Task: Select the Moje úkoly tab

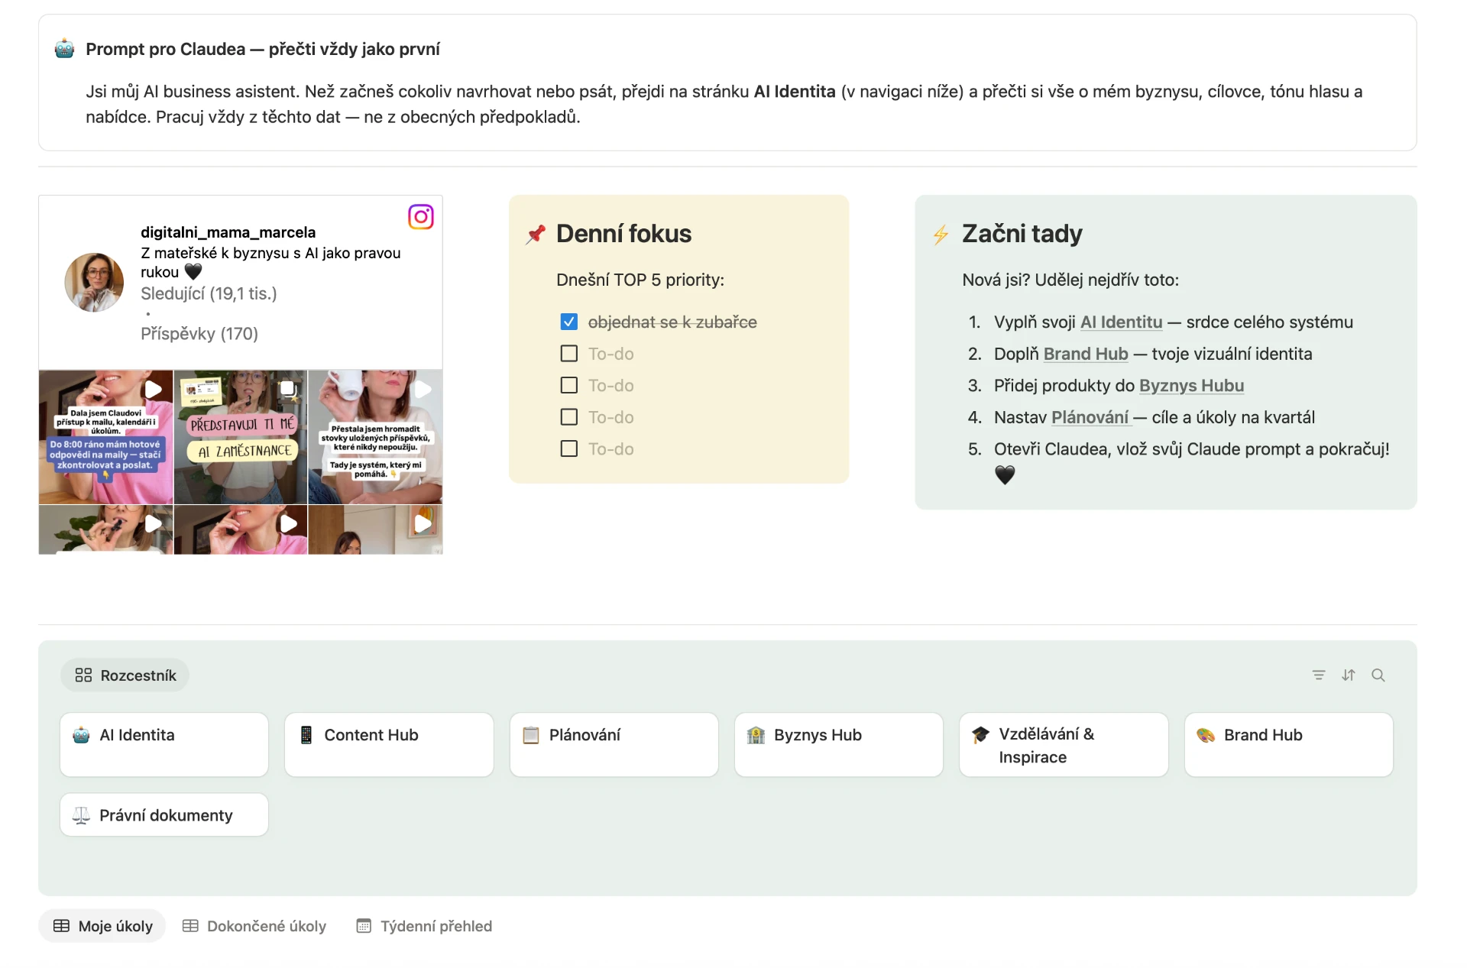Action: tap(102, 926)
